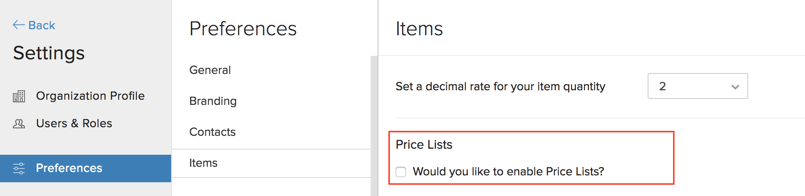
Task: Select Items in the Preferences list
Action: coord(203,163)
